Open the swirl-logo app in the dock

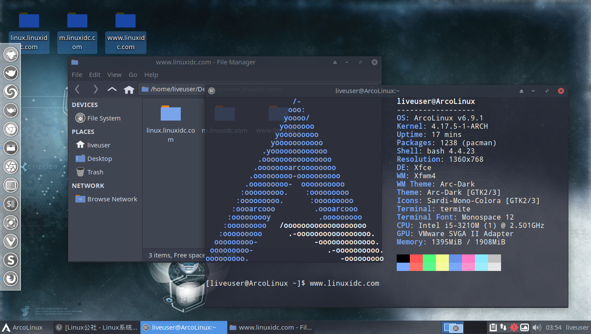point(10,92)
